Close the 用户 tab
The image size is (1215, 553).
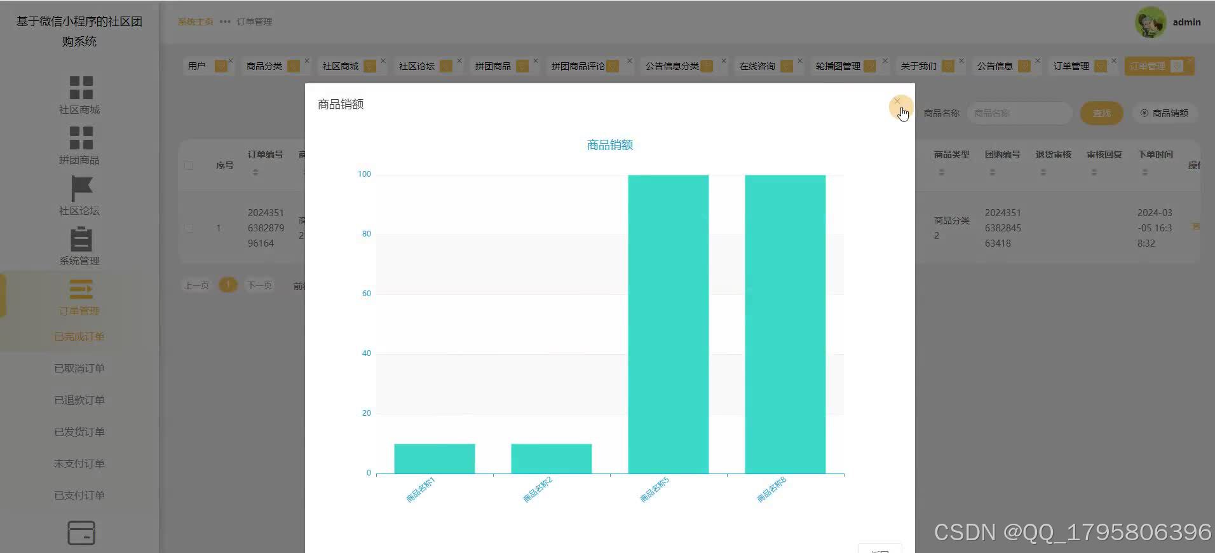coord(231,61)
